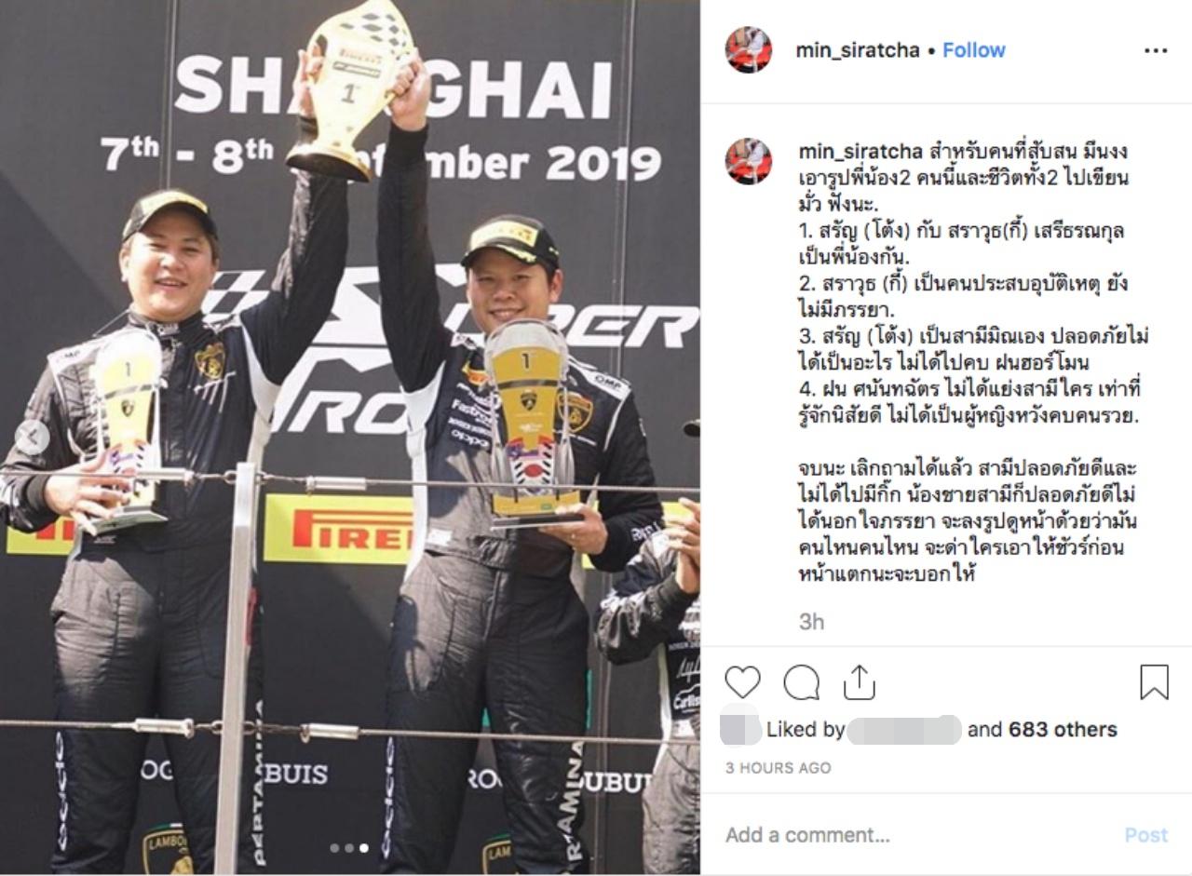Screen dimensions: 1192x876
Task: Like the post with the heart icon
Action: 742,682
